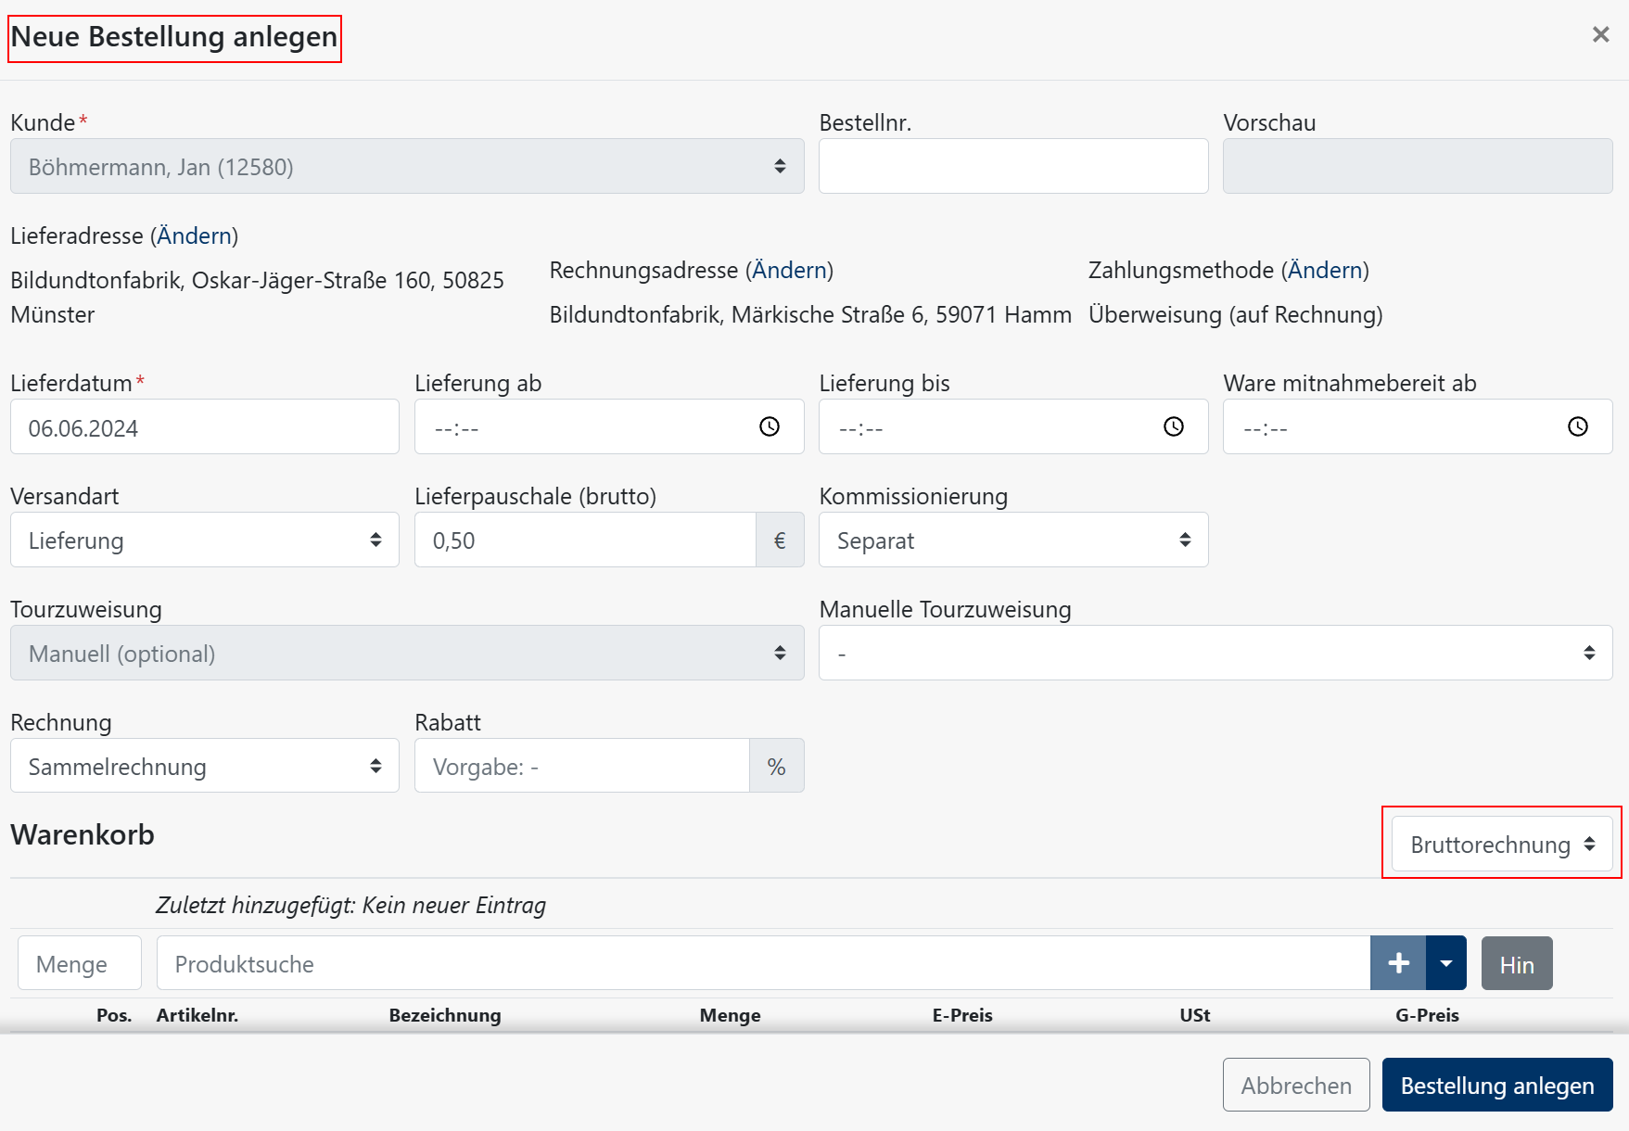
Task: Click the Oskar-Jäger-Straße delivery address text
Action: point(257,297)
